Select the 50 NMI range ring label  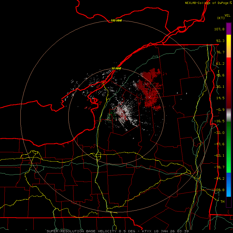(x=116, y=68)
